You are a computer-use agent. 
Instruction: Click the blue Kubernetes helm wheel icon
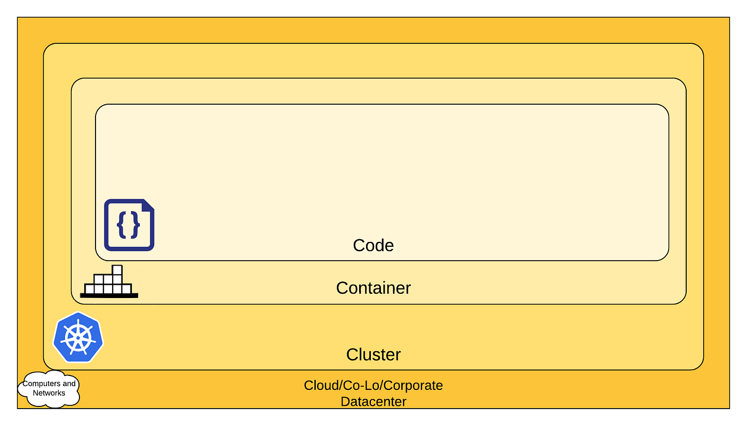click(78, 338)
